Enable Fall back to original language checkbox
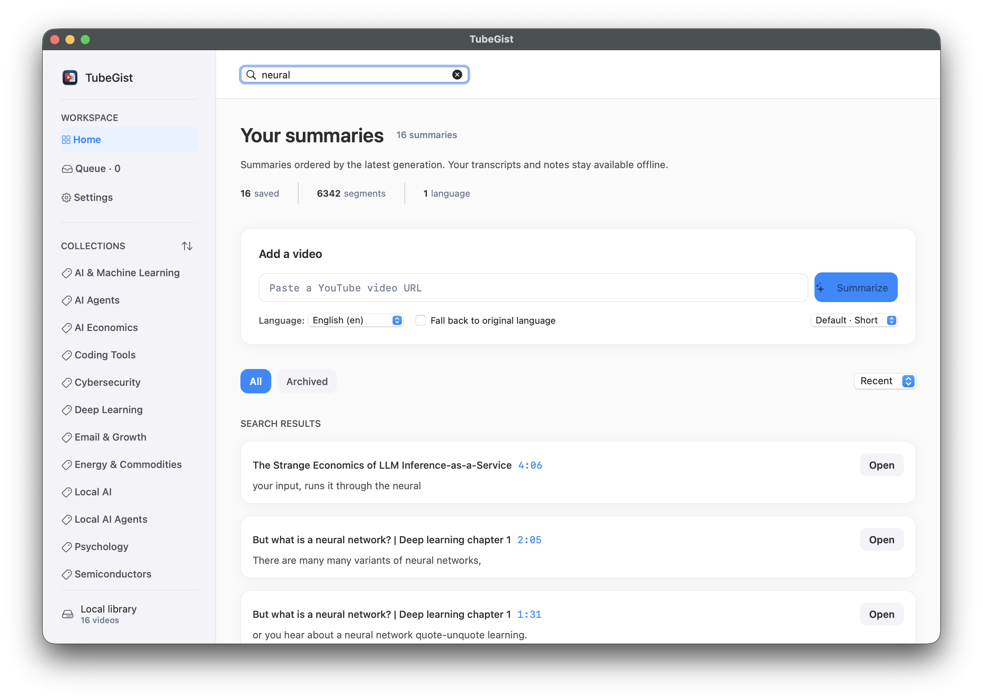 pyautogui.click(x=421, y=320)
